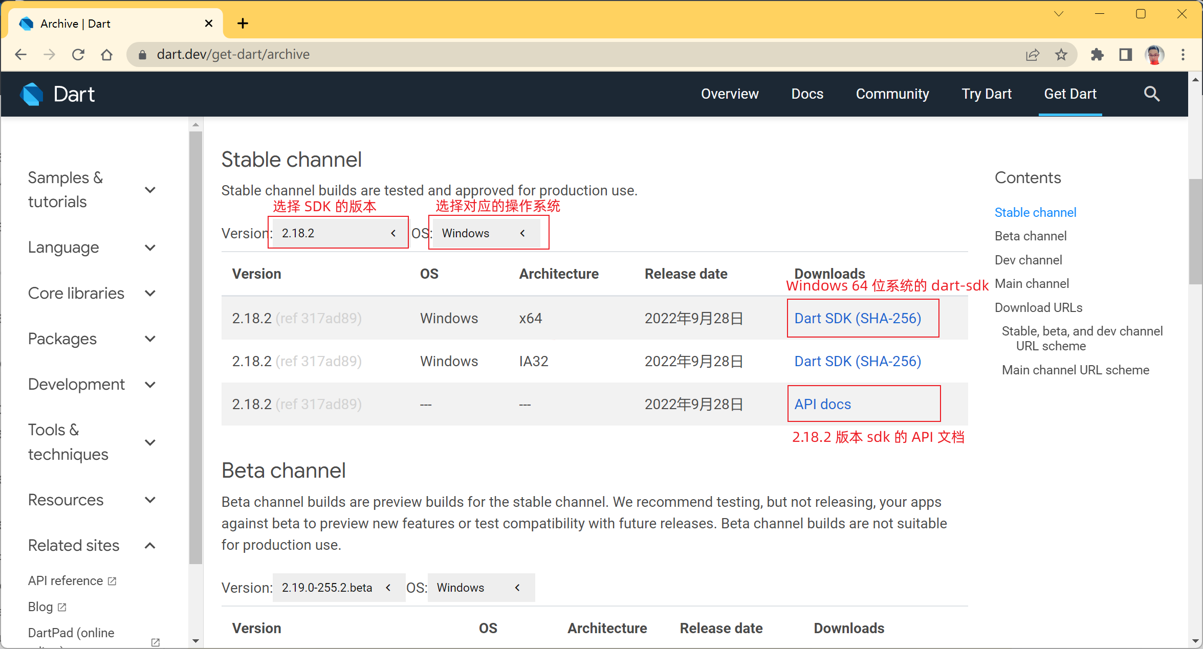Expand the Language sidebar section
This screenshot has height=649, width=1203.
150,248
